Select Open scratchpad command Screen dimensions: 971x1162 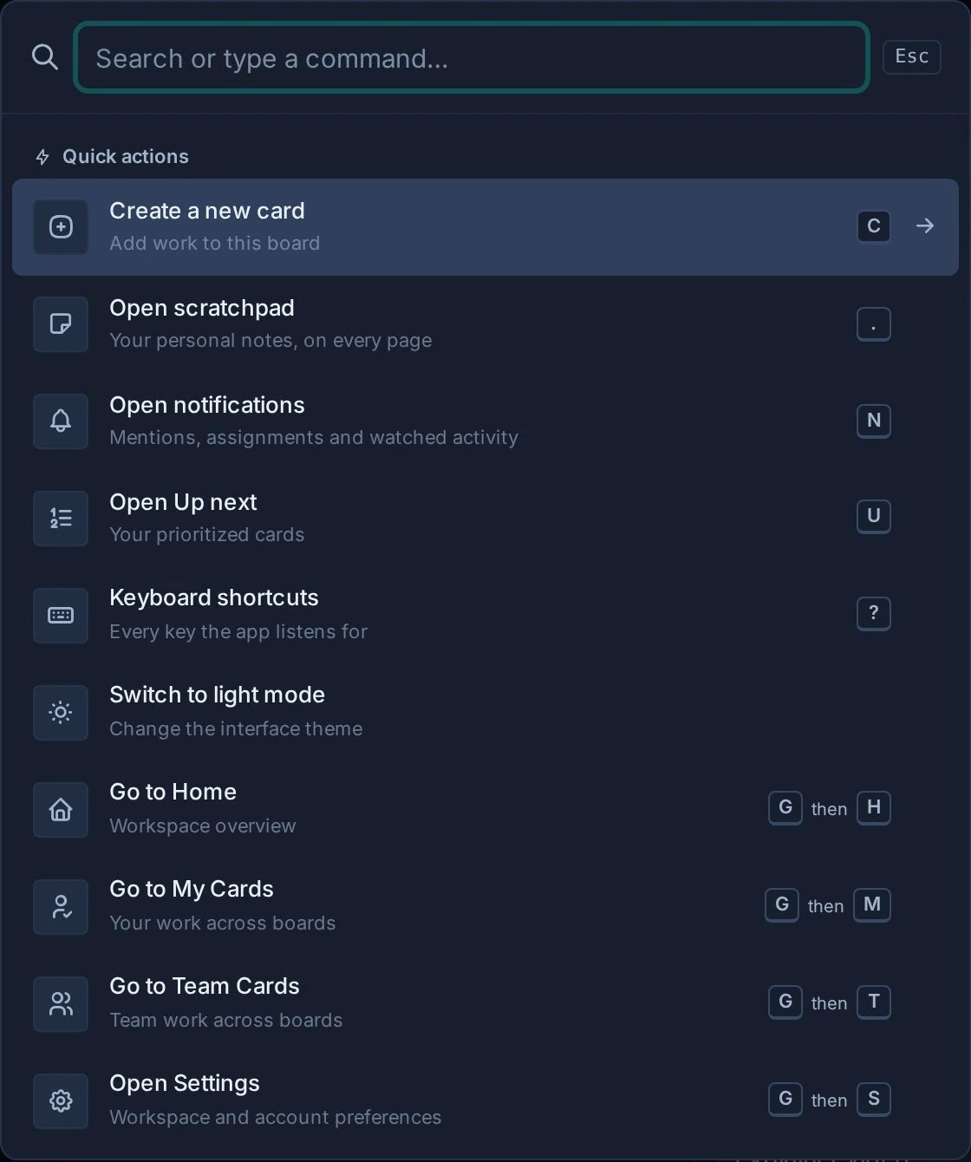485,324
